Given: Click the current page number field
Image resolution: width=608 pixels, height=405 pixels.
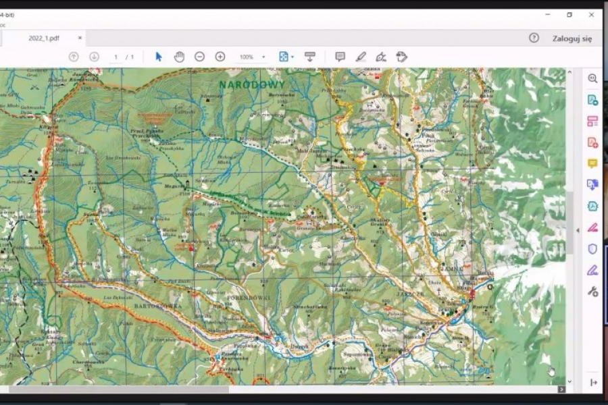Looking at the screenshot, I should [116, 57].
